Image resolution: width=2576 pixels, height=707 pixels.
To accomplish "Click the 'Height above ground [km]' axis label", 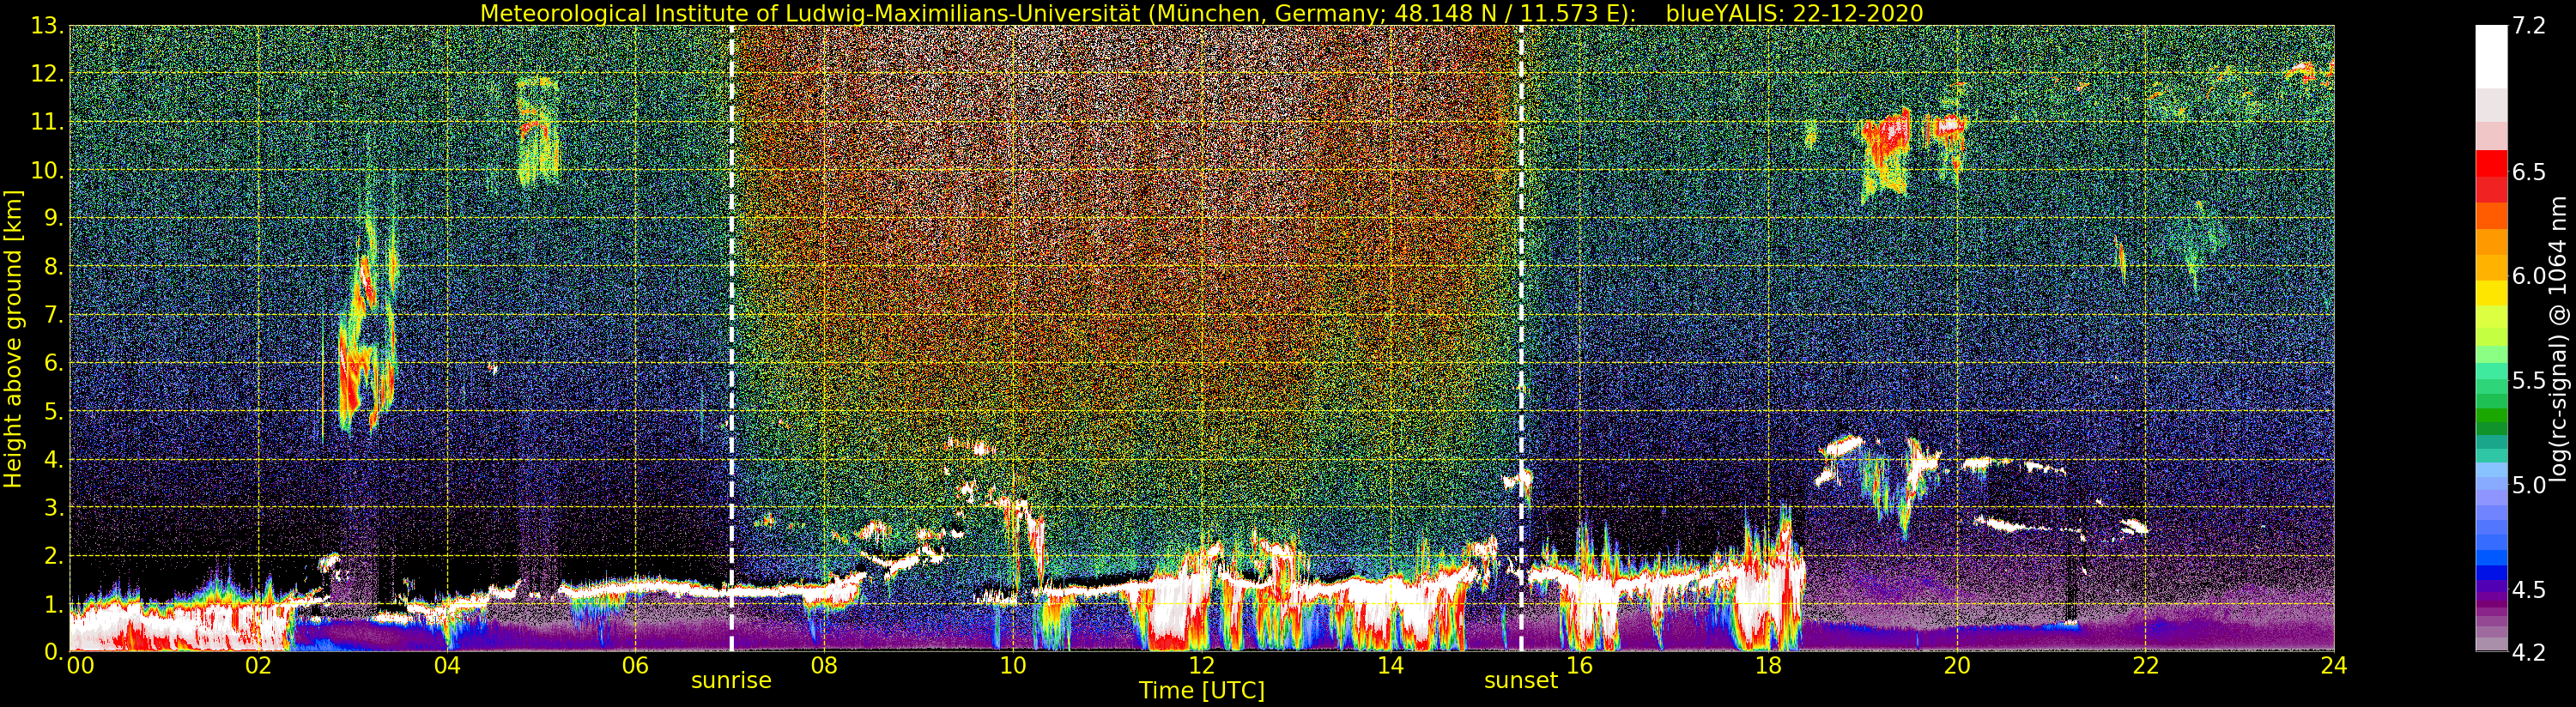I will pyautogui.click(x=13, y=338).
